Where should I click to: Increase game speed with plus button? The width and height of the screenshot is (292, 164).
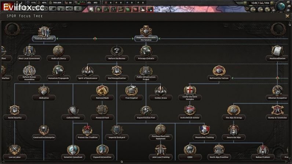point(272,3)
